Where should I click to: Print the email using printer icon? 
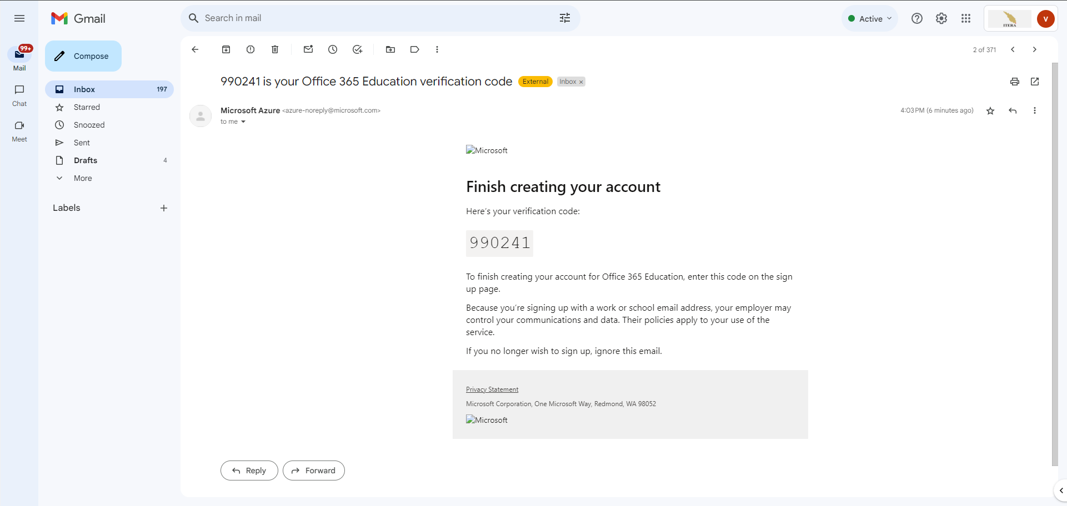click(x=1015, y=82)
